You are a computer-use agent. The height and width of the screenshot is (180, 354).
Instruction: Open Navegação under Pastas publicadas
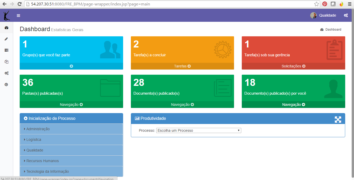coord(71,105)
